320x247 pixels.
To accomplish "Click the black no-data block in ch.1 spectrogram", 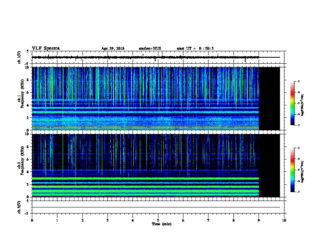I will click(x=269, y=98).
